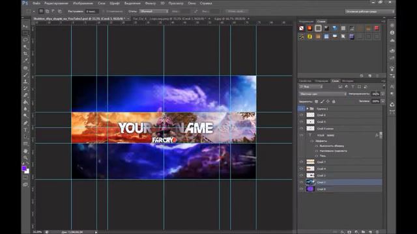Change screen mode from toolbox bottom
The image size is (417, 234).
coord(25,185)
